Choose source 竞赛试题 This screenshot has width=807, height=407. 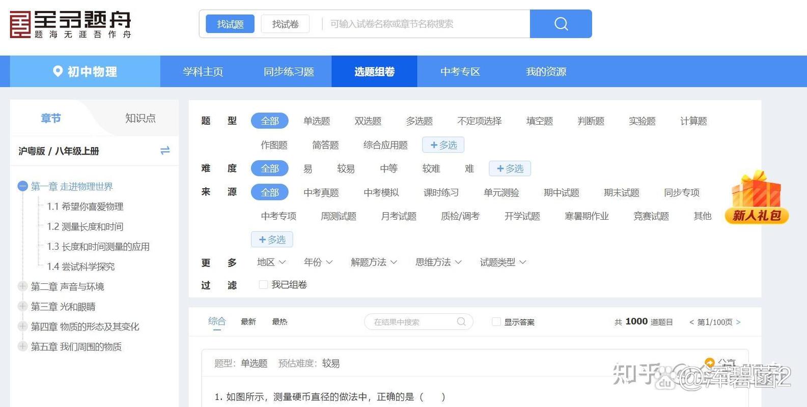click(651, 216)
